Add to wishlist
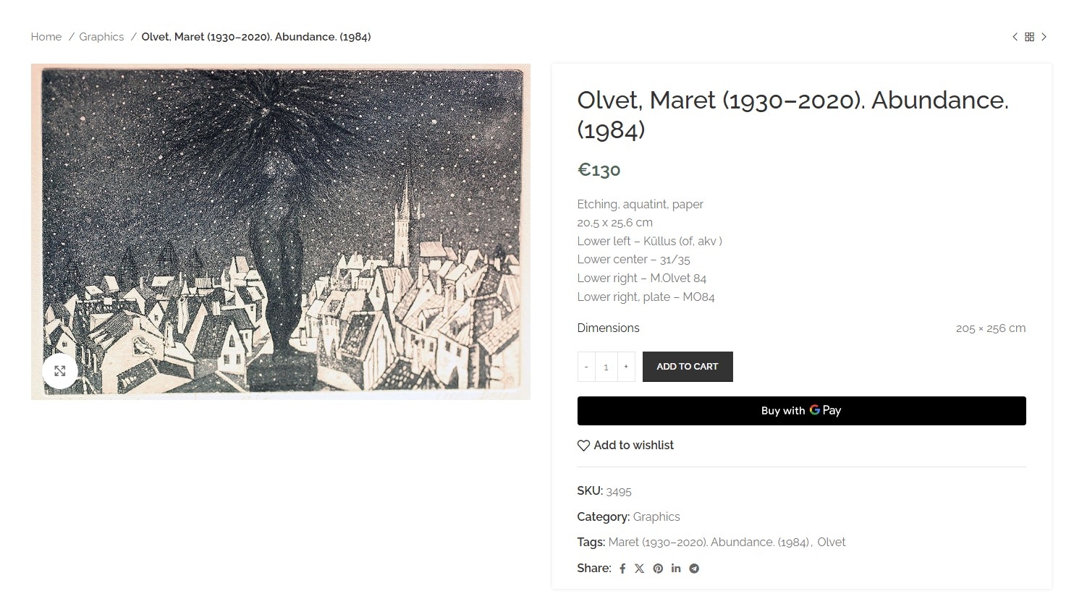 pyautogui.click(x=625, y=446)
